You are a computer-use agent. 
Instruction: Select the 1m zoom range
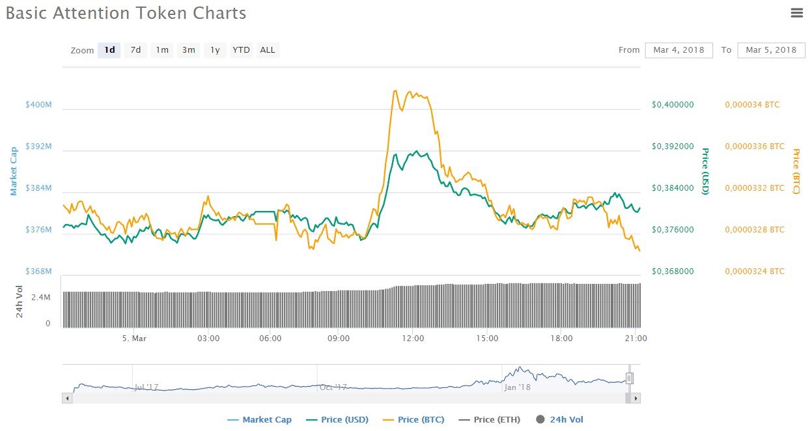tap(162, 50)
